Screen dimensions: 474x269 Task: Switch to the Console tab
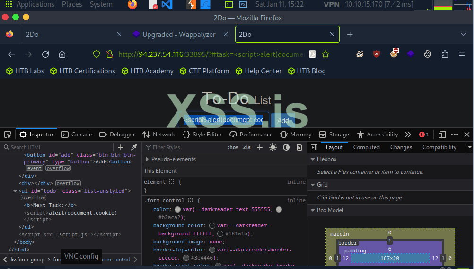77,134
